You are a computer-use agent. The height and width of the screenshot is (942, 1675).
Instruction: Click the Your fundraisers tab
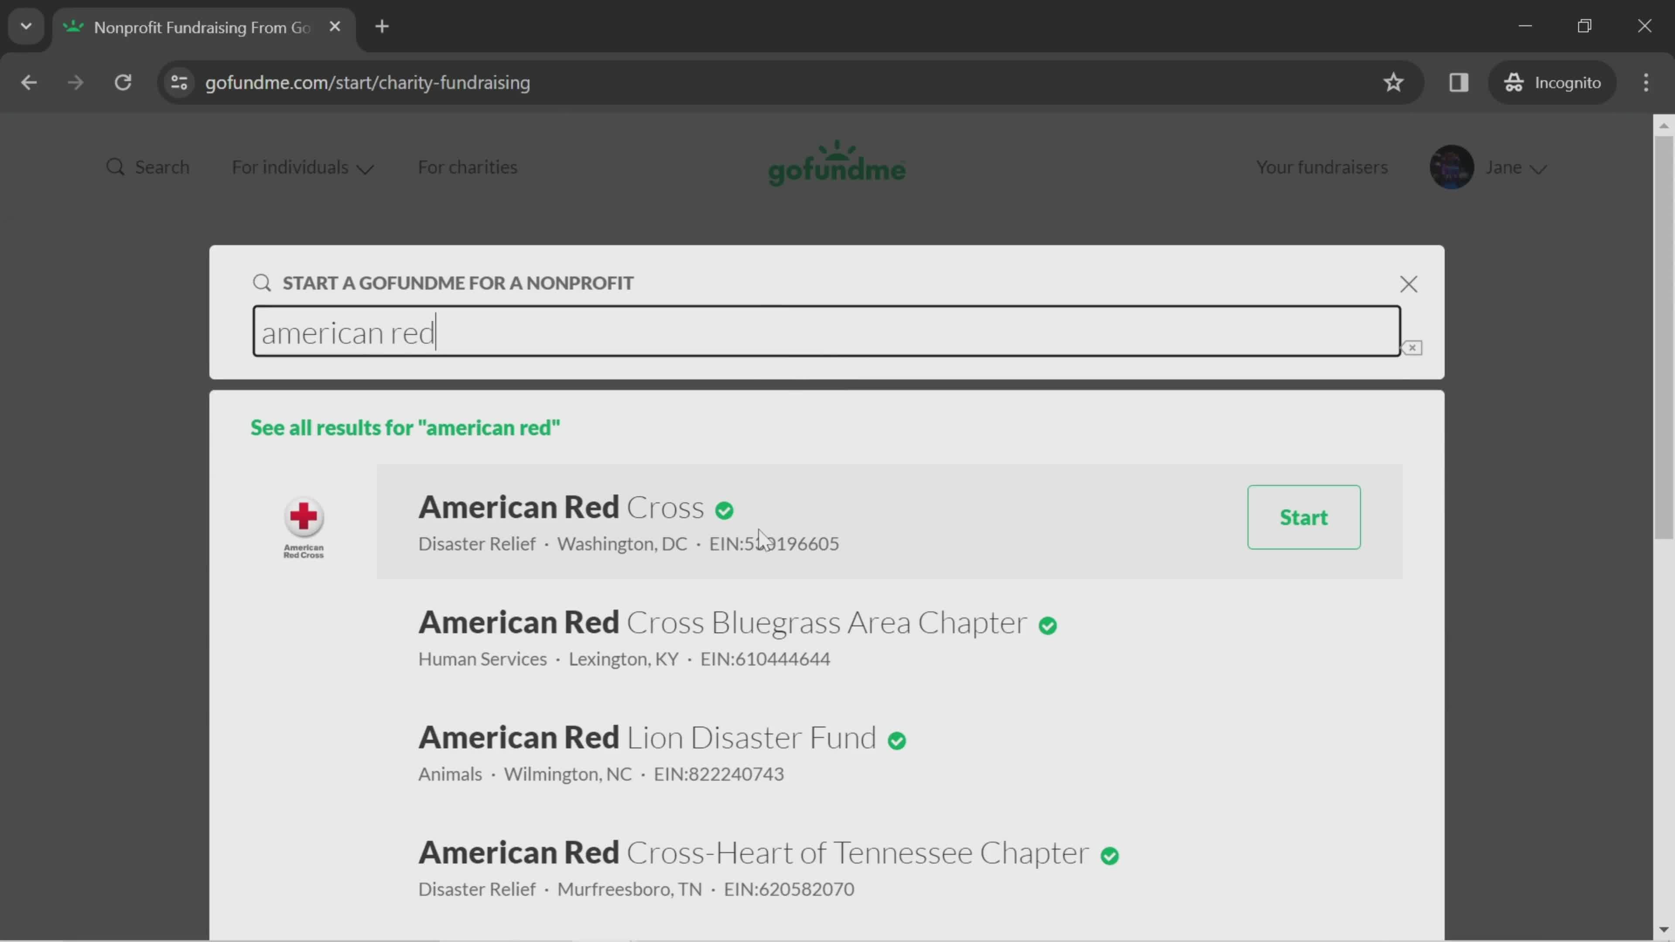[x=1322, y=167]
